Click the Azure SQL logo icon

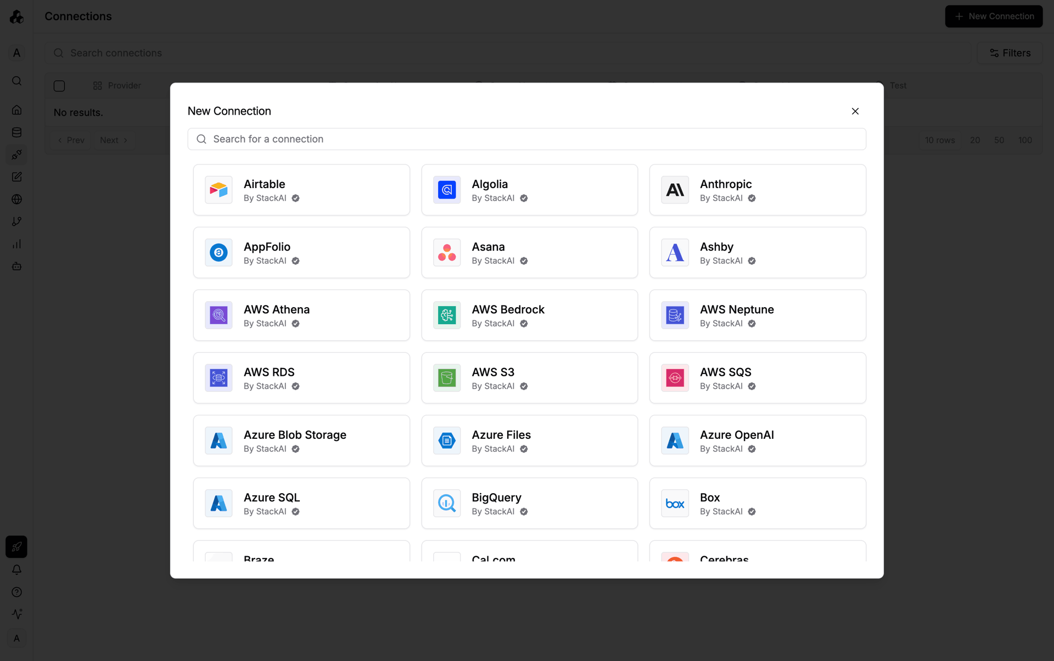pos(218,503)
